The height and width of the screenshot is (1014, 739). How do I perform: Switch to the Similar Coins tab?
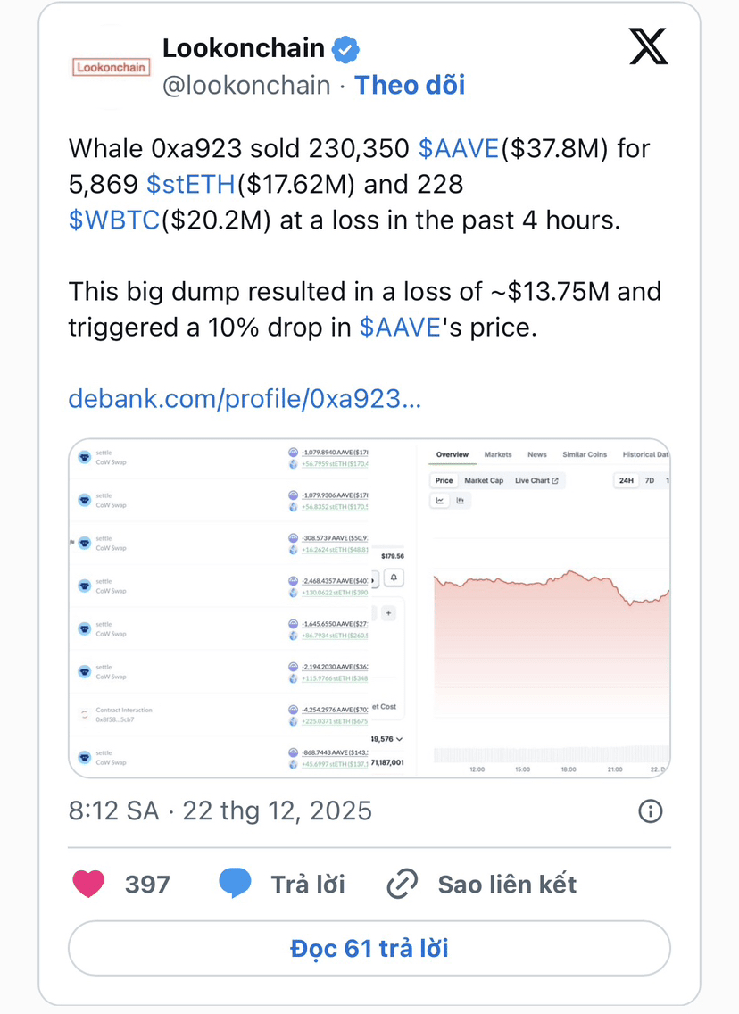click(x=585, y=454)
